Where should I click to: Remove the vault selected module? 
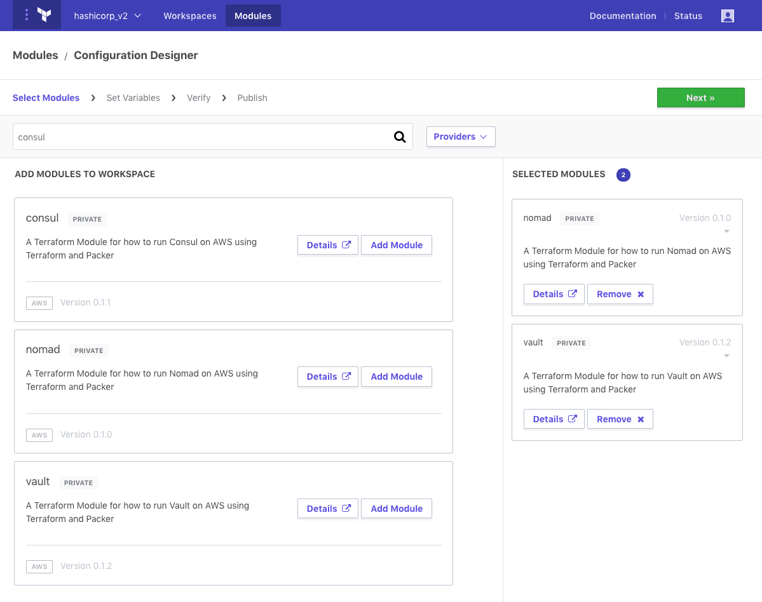(620, 419)
